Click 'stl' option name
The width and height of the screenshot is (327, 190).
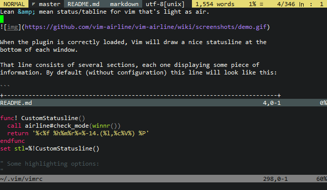19,148
